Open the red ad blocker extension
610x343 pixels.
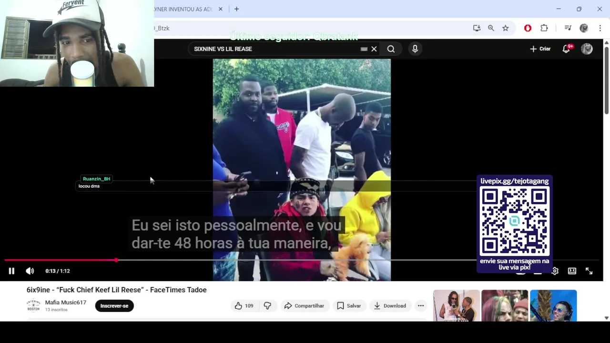pyautogui.click(x=528, y=28)
